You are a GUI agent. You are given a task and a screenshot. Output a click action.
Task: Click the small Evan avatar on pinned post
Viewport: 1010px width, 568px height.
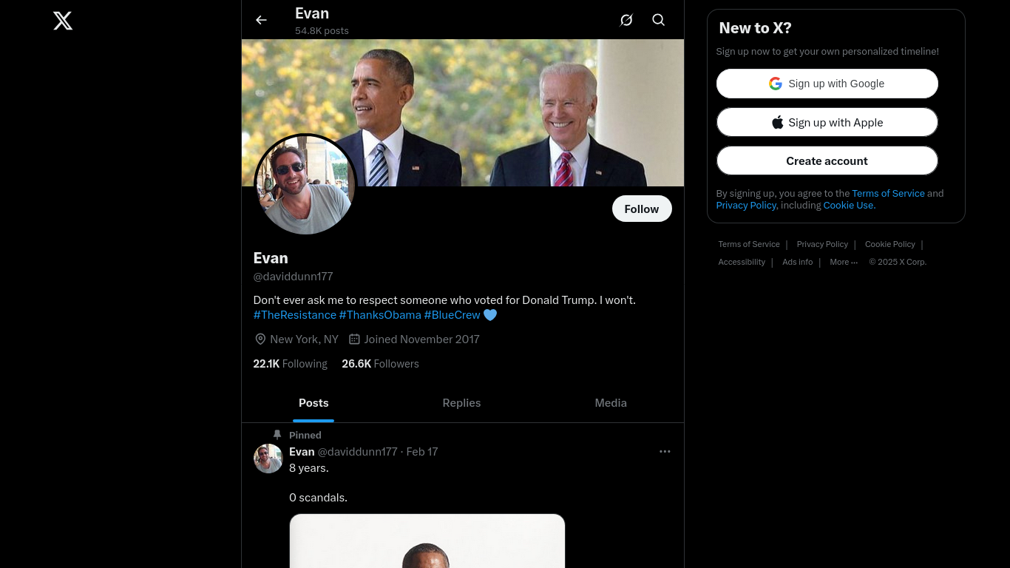pos(268,459)
